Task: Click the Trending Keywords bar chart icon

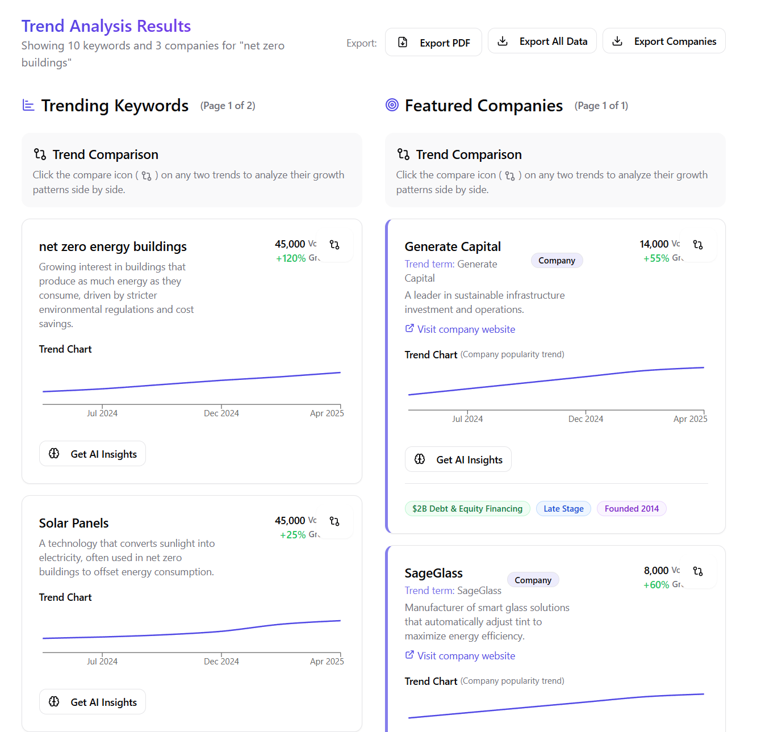Action: [28, 105]
